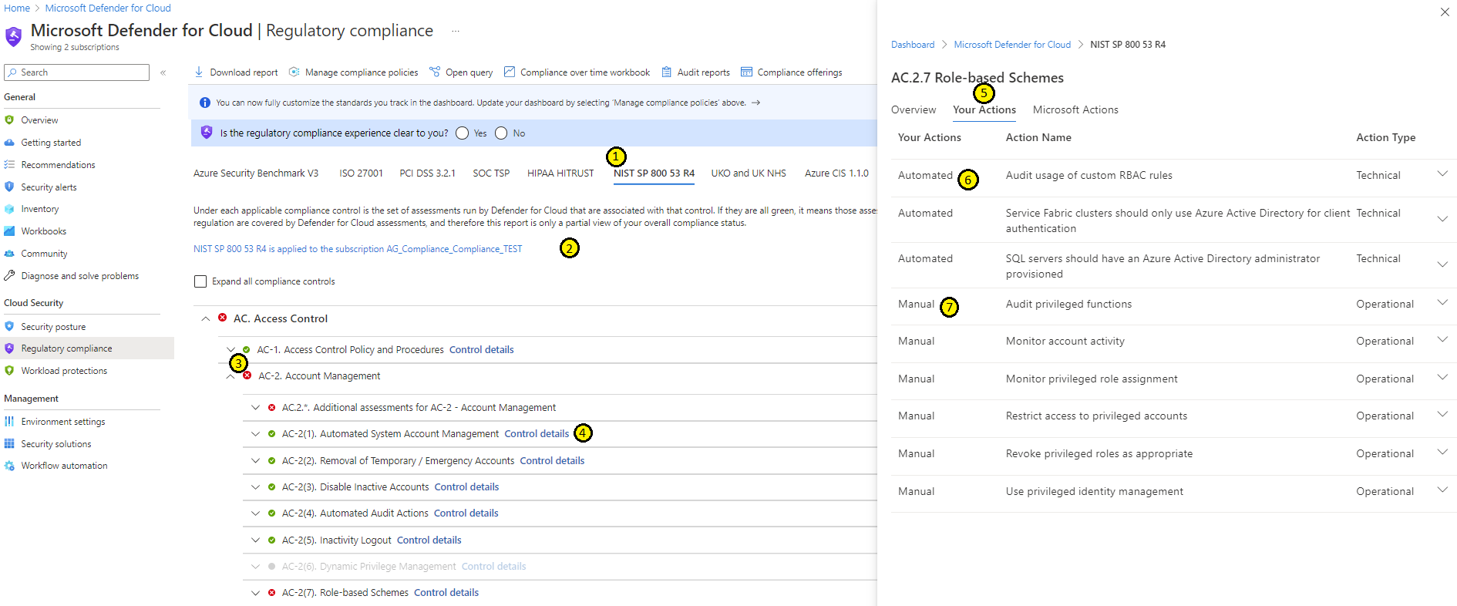This screenshot has width=1457, height=606.
Task: Switch to Azure Security Benchmark V3 tab
Action: [256, 173]
